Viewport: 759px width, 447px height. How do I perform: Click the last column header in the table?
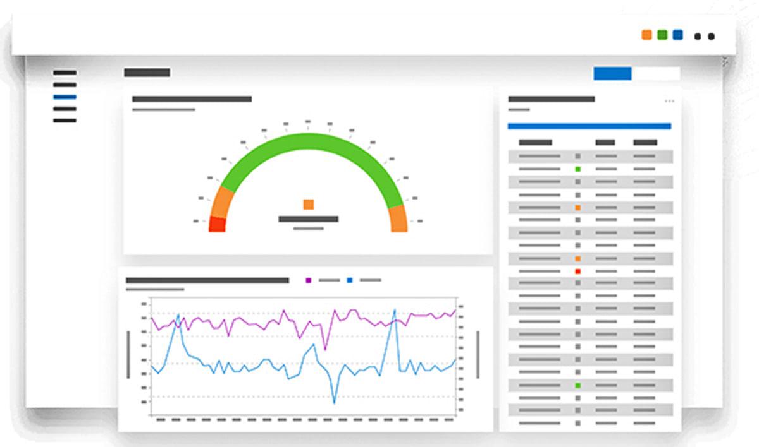645,142
